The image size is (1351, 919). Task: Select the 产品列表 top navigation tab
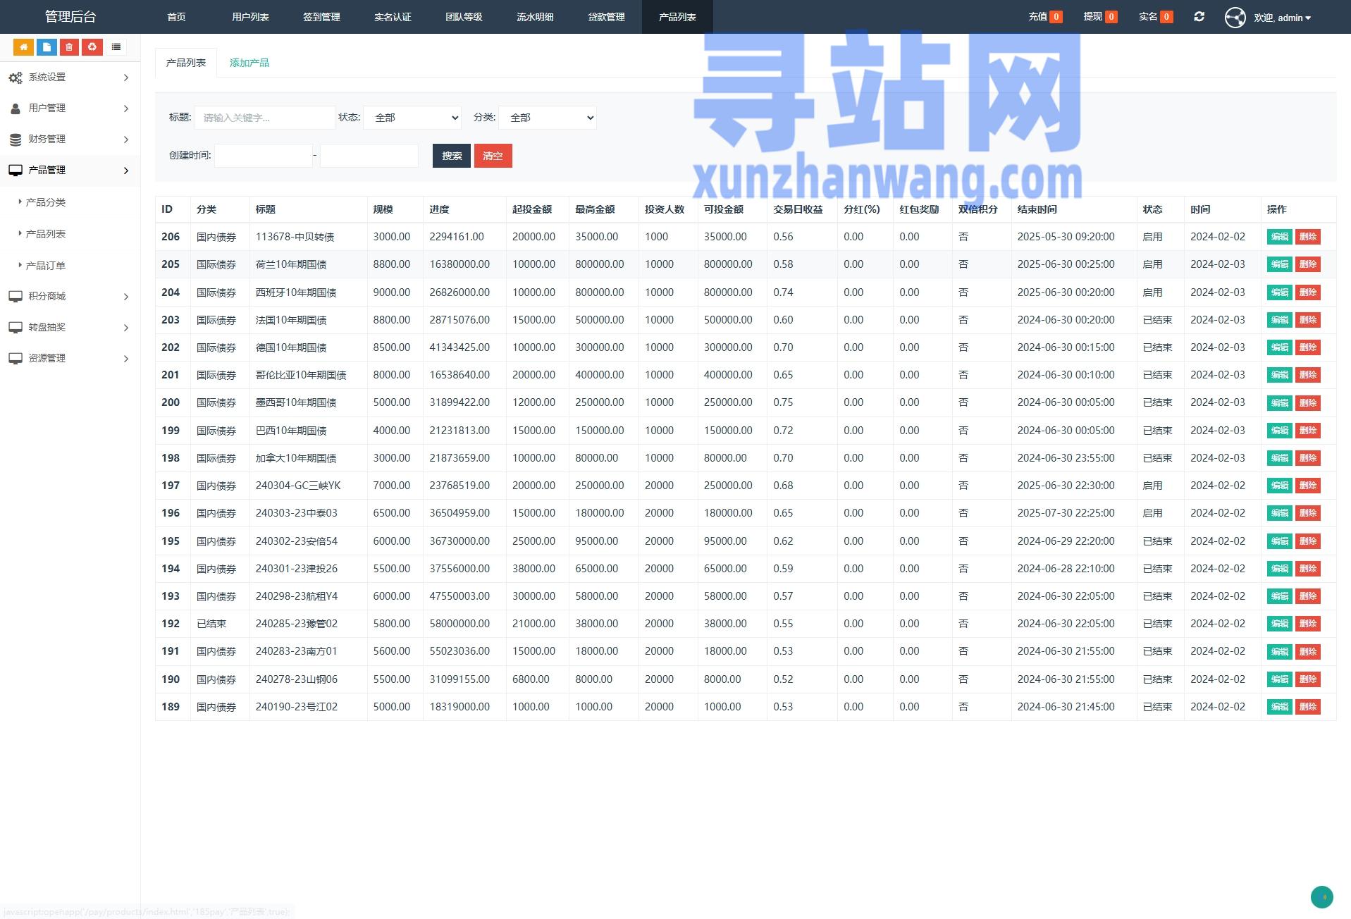click(x=677, y=17)
